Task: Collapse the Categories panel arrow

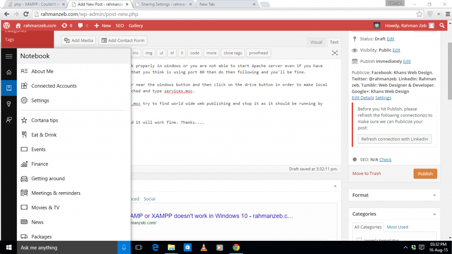Action: tap(434, 214)
